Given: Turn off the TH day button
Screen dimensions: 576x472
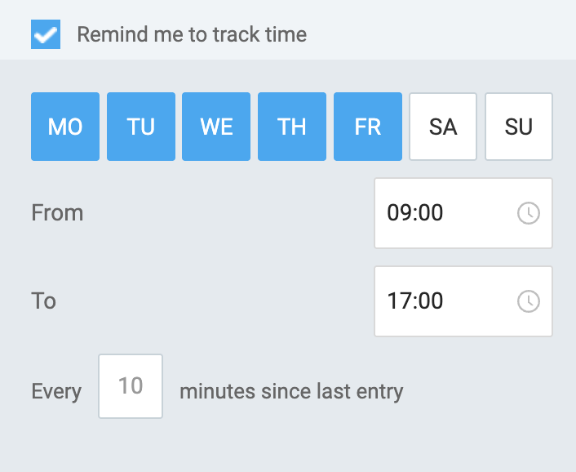Looking at the screenshot, I should (x=292, y=127).
